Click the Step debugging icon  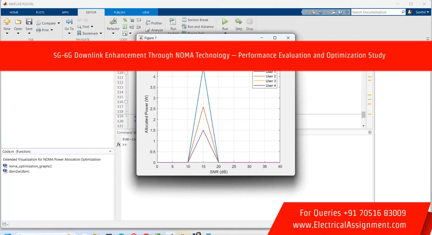[239, 22]
